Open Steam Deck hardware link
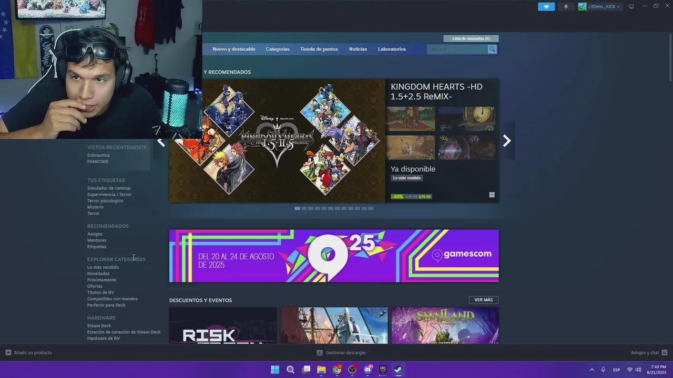 click(99, 325)
